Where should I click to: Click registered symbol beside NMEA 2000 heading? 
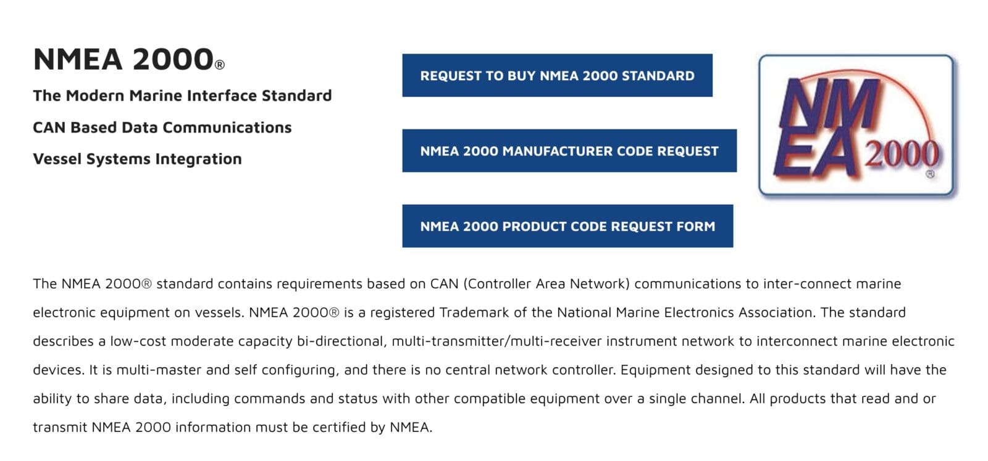(220, 65)
